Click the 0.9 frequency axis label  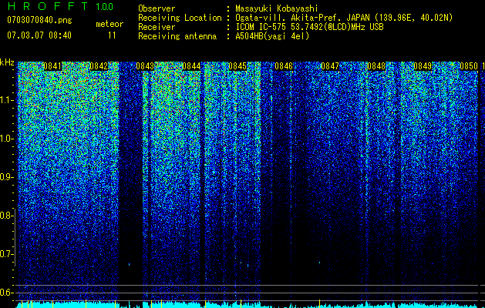point(5,177)
